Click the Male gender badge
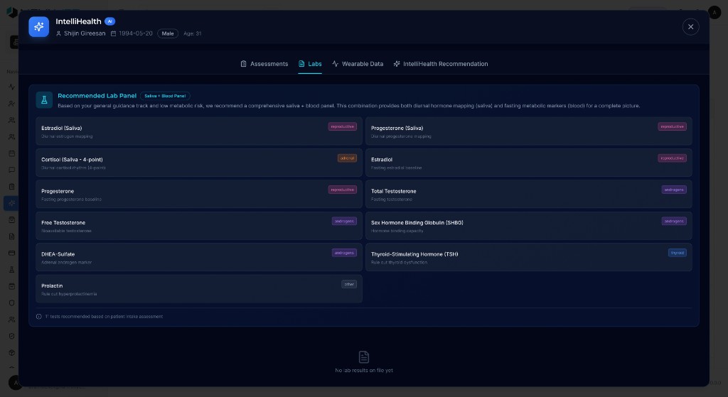The width and height of the screenshot is (728, 397). [168, 33]
